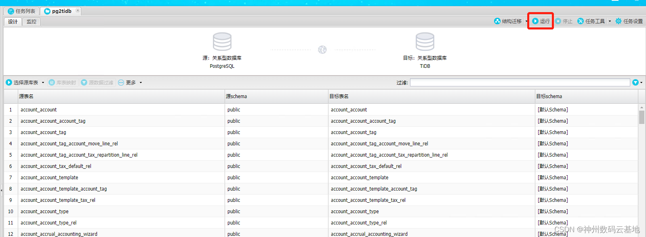Screen dimensions: 646x237
Task: Open 任务工具 menu
Action: click(591, 21)
